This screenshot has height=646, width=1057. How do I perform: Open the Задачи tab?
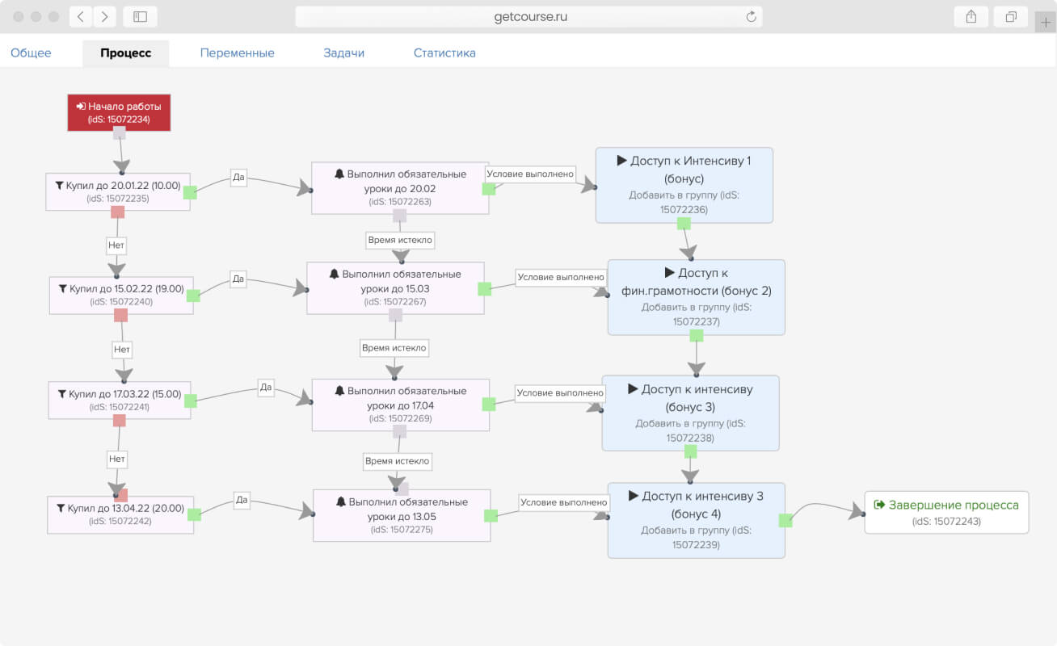[x=344, y=53]
